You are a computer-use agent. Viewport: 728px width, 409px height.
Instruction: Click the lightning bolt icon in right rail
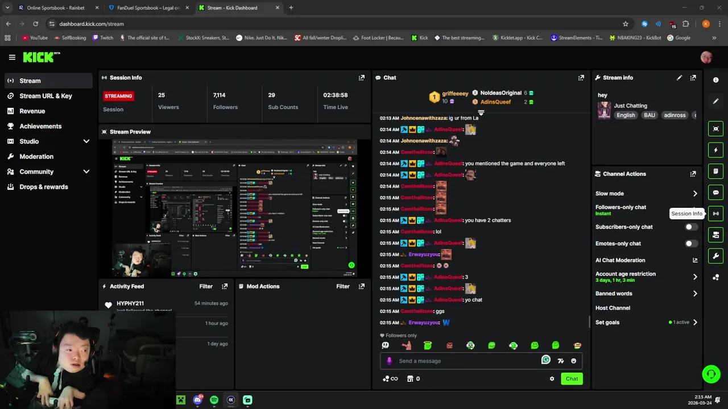click(716, 150)
